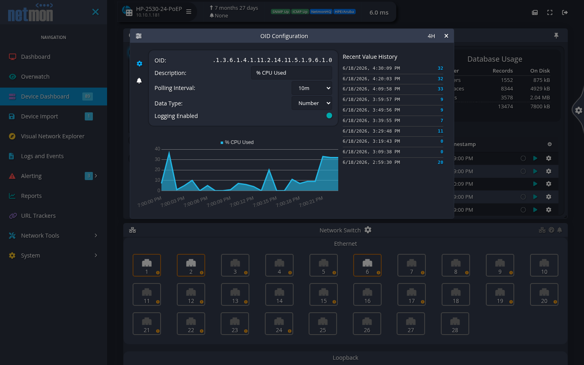Click the 2:59:30 PM history entry
Screen dimensions: 584x365
393,162
